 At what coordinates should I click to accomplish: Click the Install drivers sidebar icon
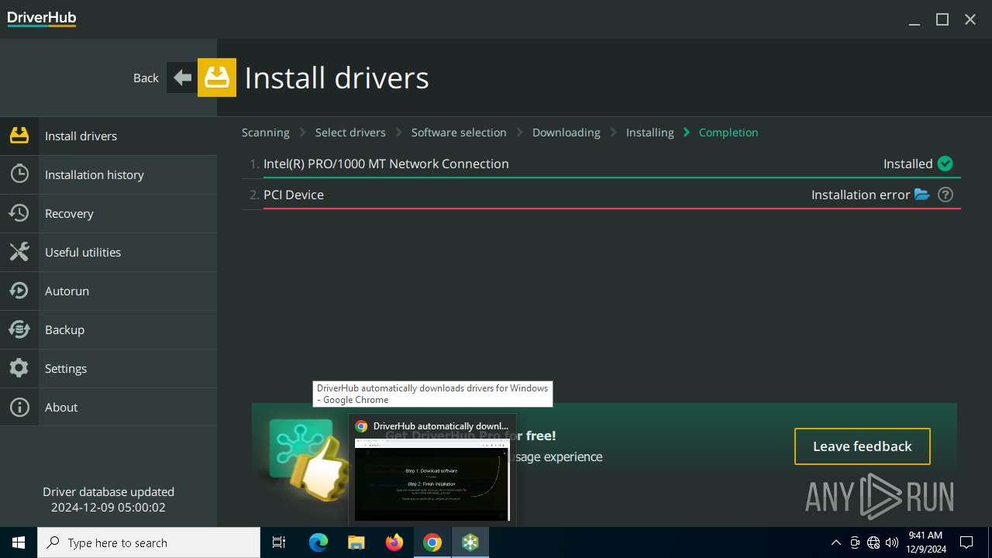19,136
